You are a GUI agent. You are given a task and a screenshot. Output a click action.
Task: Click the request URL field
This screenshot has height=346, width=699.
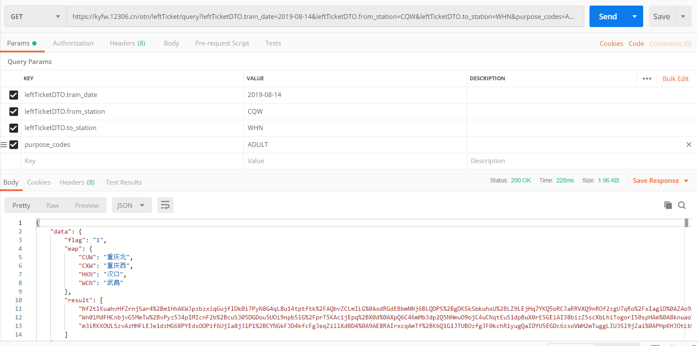325,17
